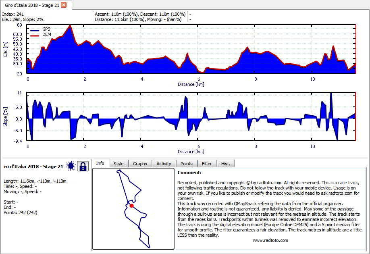Click the highest peak on elevation profile
The width and height of the screenshot is (370, 254).
click(x=70, y=25)
